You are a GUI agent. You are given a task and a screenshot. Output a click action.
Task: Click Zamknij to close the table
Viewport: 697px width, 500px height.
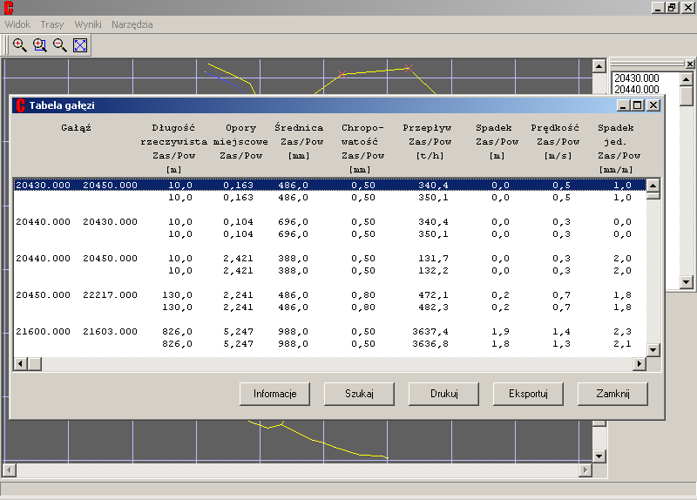(612, 394)
